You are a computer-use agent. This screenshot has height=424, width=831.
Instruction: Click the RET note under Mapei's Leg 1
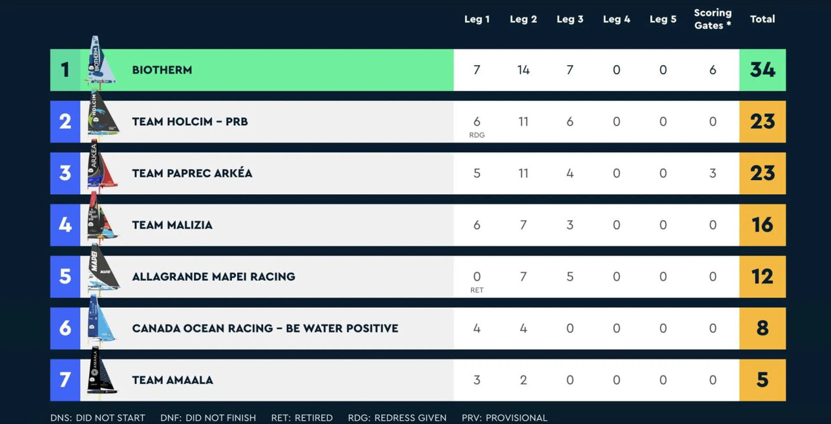tap(477, 290)
